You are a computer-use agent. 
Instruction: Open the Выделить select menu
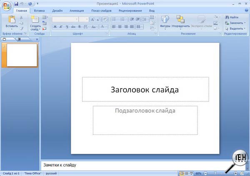[235, 29]
